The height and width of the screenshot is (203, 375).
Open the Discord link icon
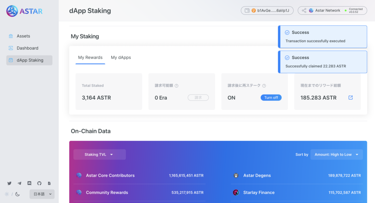[x=29, y=183]
